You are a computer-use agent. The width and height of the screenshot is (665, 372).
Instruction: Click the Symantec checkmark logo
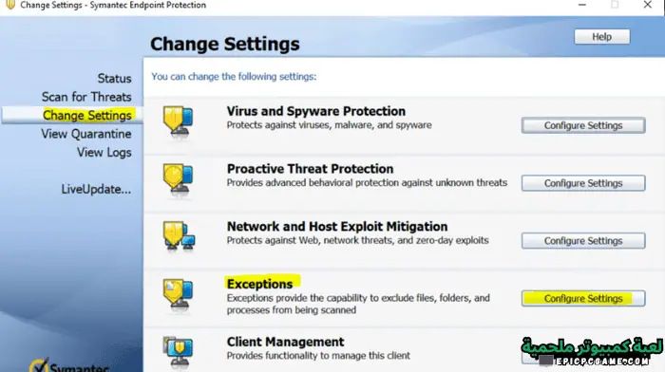[x=39, y=365]
